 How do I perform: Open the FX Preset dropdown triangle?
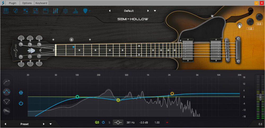51,124
